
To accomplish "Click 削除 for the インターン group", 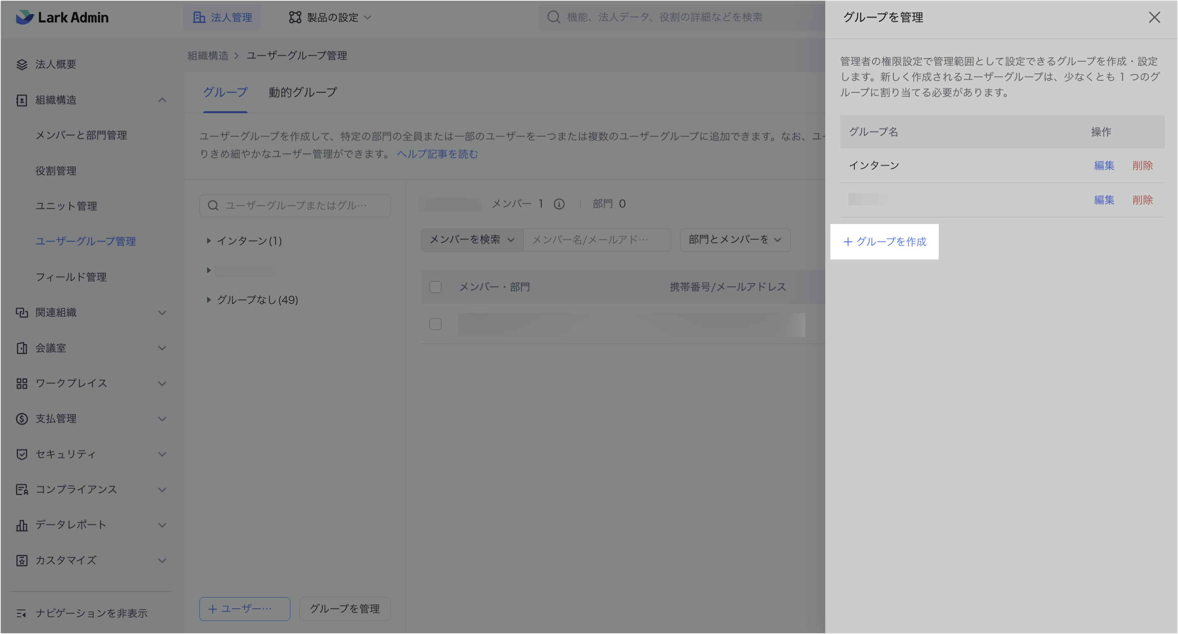I will (1142, 165).
